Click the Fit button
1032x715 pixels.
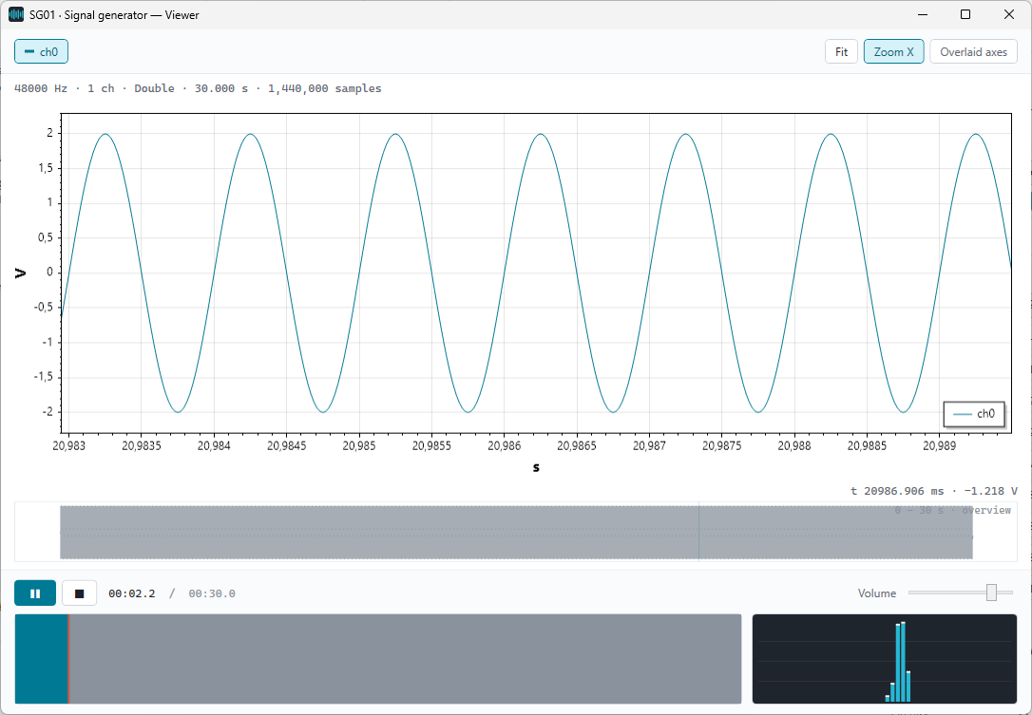(841, 52)
